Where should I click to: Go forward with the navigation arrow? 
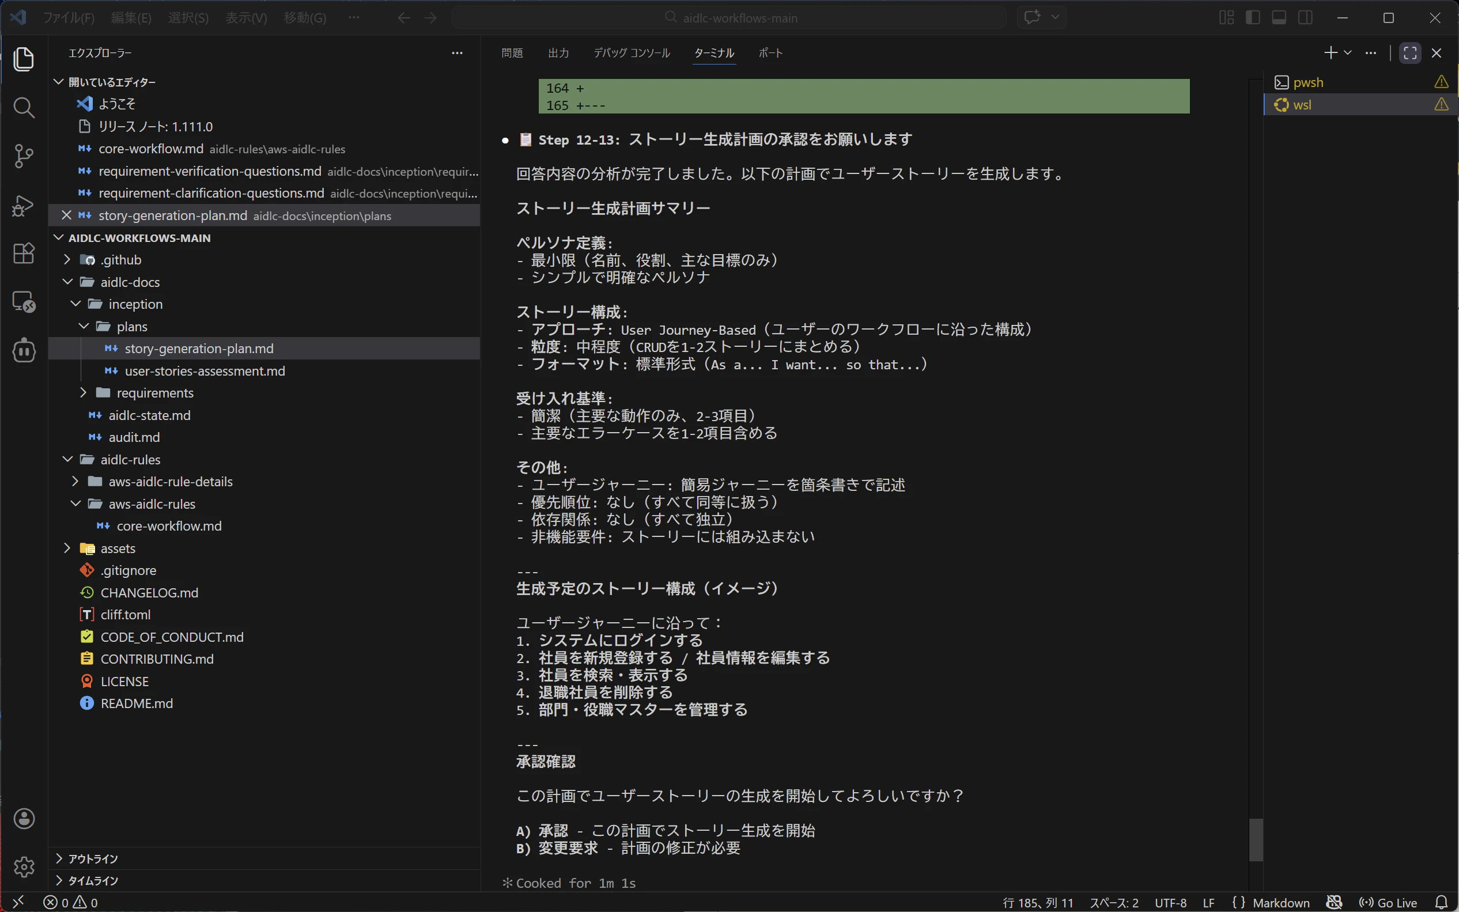point(430,18)
